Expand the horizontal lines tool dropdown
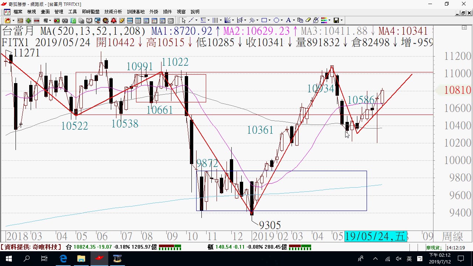The width and height of the screenshot is (473, 266). click(208, 20)
